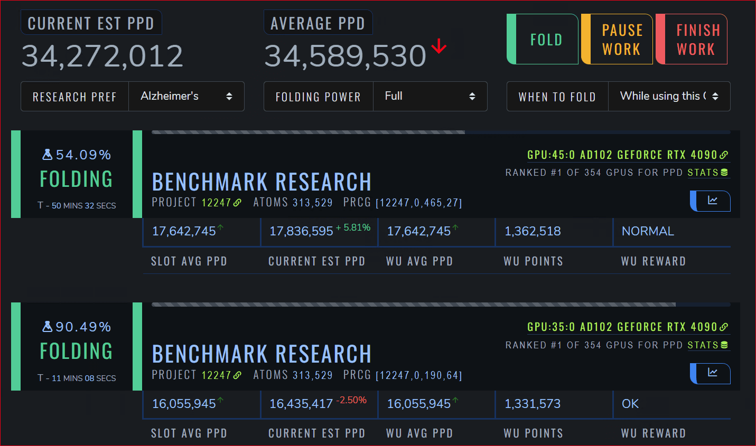Viewport: 756px width, 446px height.
Task: Click the chart icon button for GPU:45:0
Action: click(712, 201)
